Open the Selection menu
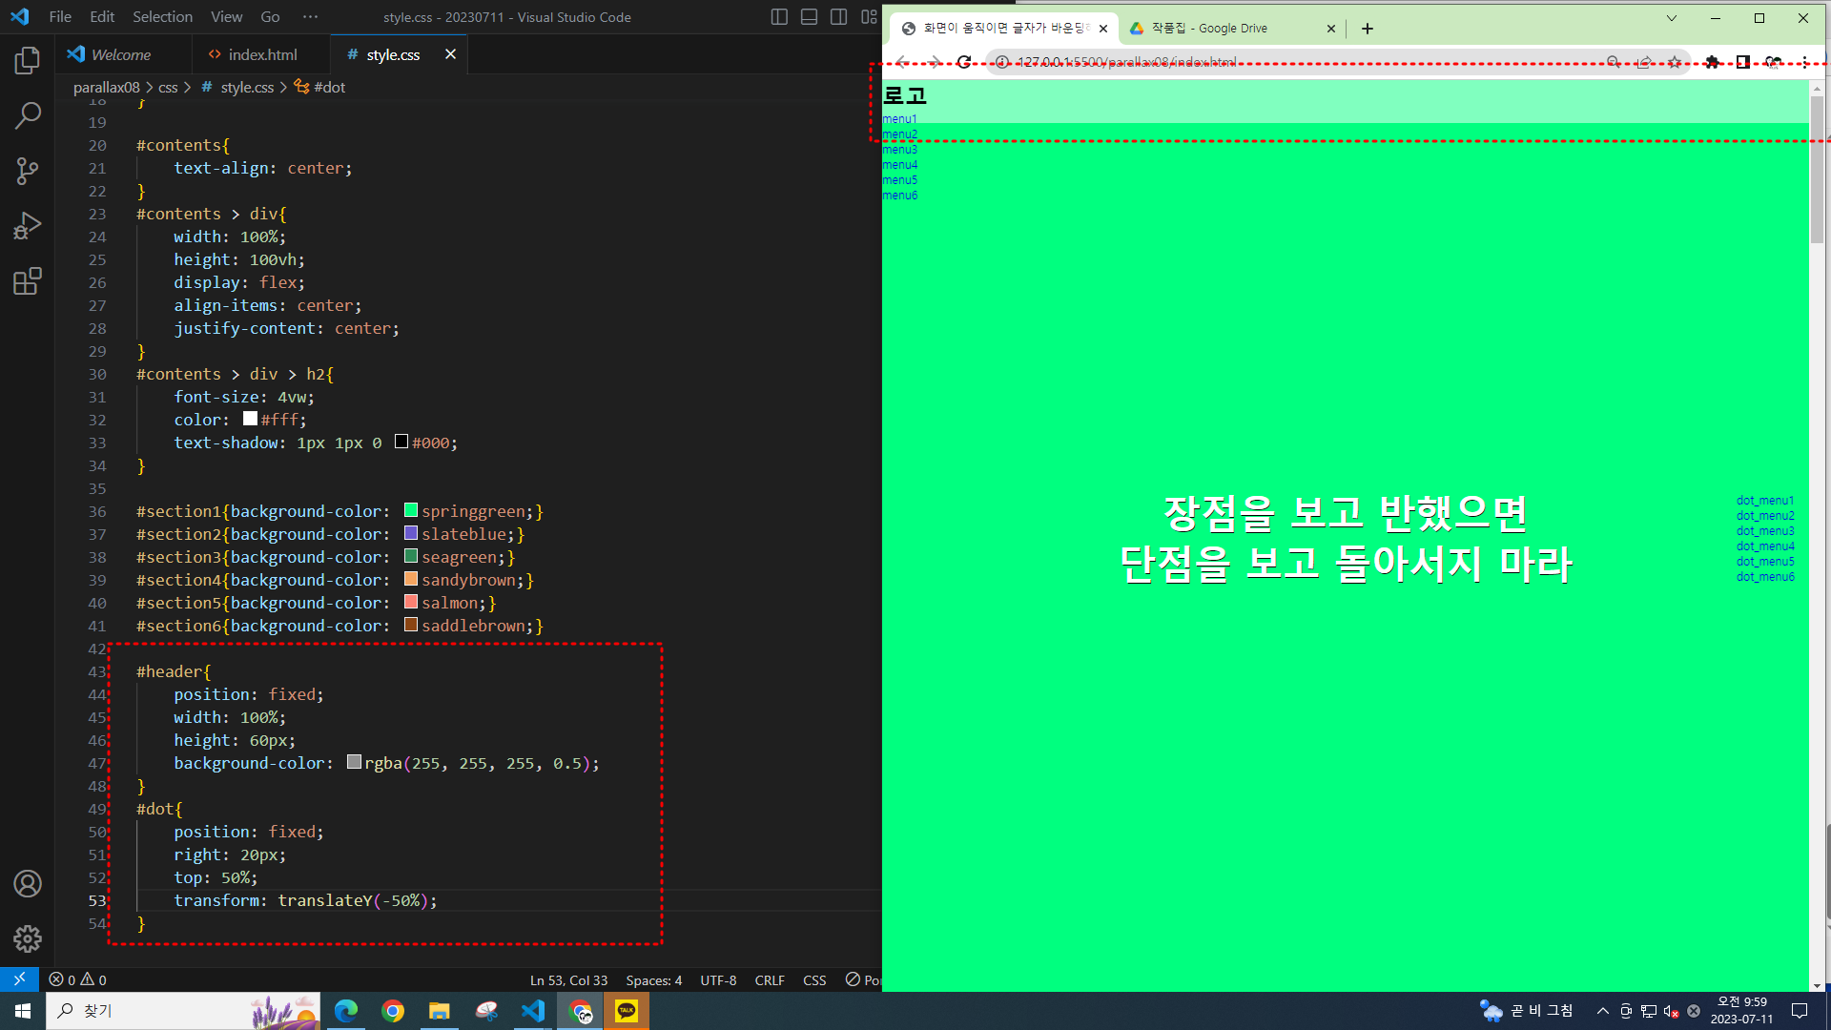Viewport: 1831px width, 1030px height. (162, 17)
